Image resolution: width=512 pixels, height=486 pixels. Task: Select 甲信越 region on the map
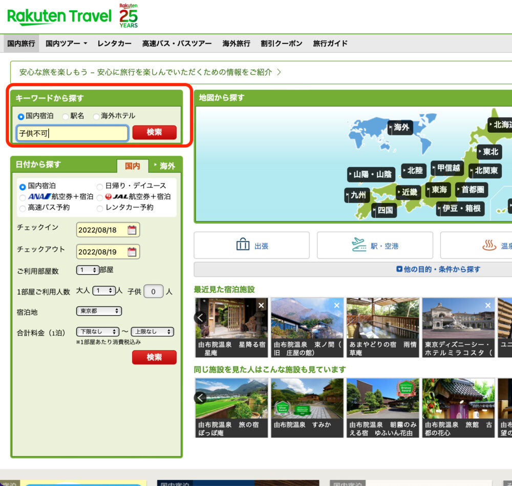pos(447,168)
